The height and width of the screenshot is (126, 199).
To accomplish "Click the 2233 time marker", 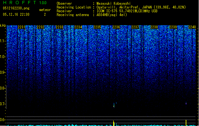I will coord(59,27).
